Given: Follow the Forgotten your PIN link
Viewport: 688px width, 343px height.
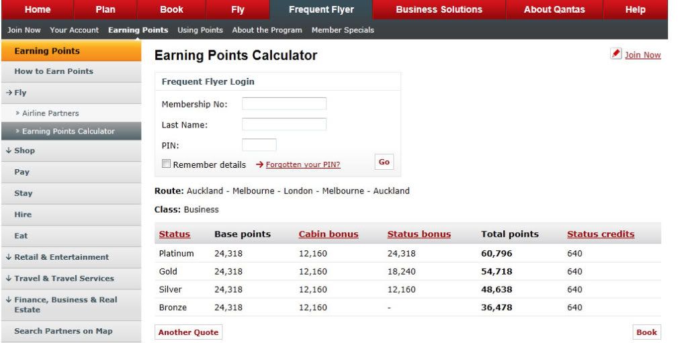Looking at the screenshot, I should pyautogui.click(x=303, y=165).
